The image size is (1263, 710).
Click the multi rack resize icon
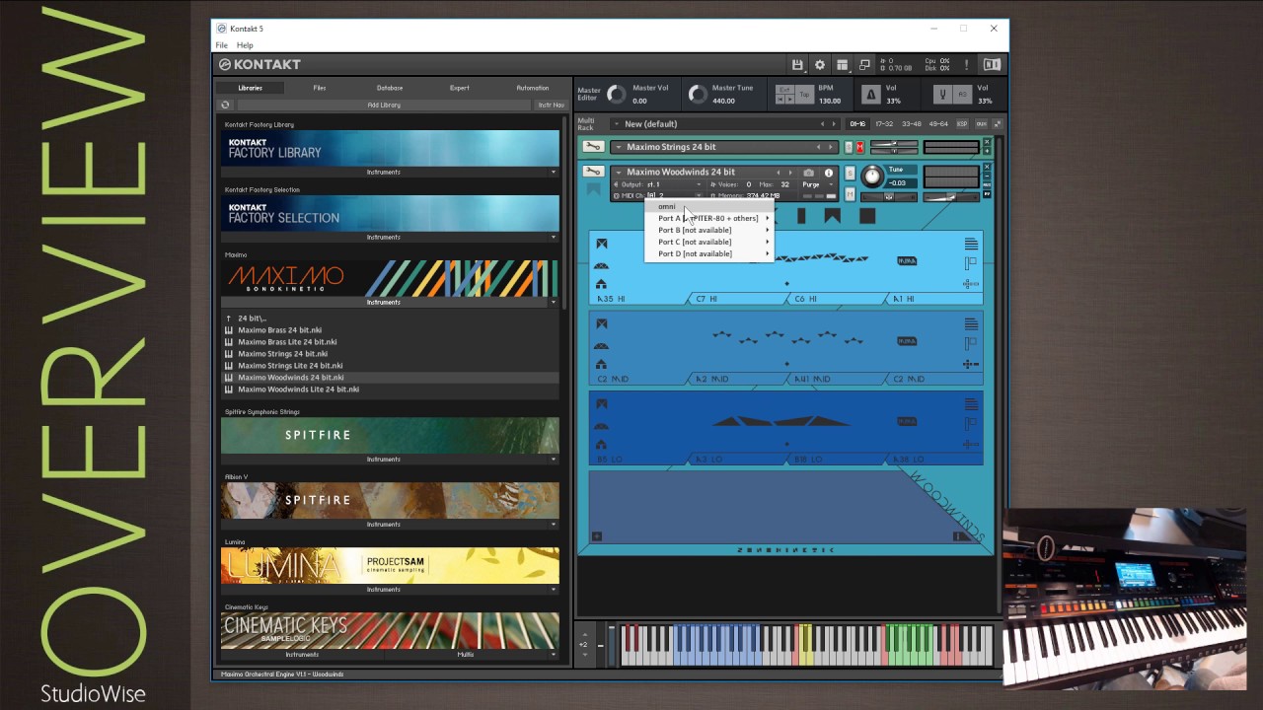tap(997, 124)
